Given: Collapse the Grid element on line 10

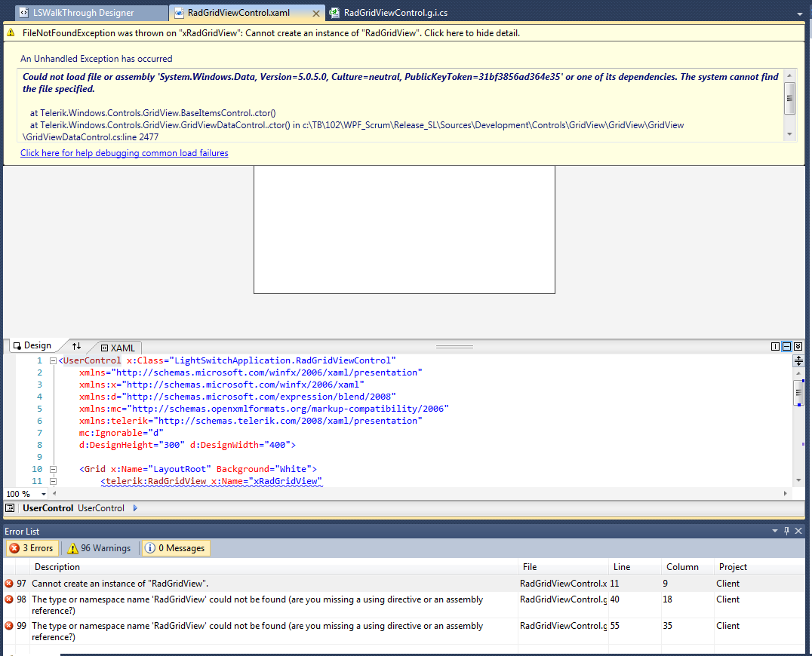Looking at the screenshot, I should tap(53, 469).
